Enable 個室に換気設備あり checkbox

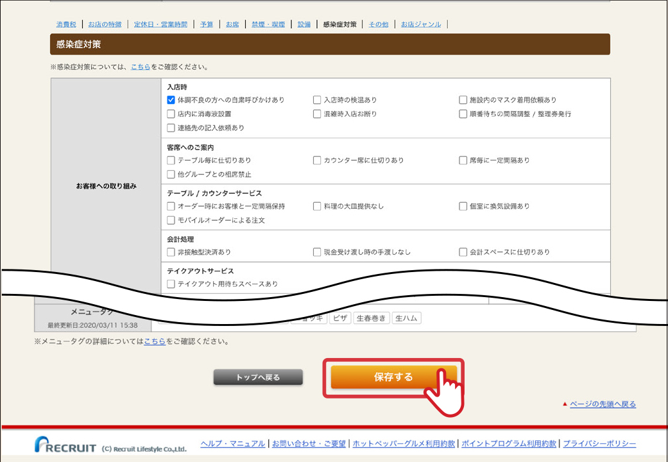[x=463, y=206]
